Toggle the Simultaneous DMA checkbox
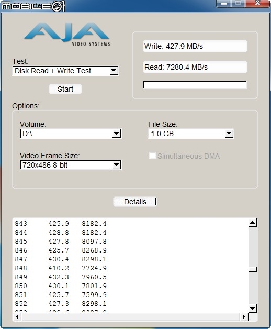This screenshot has width=271, height=329. tap(153, 156)
